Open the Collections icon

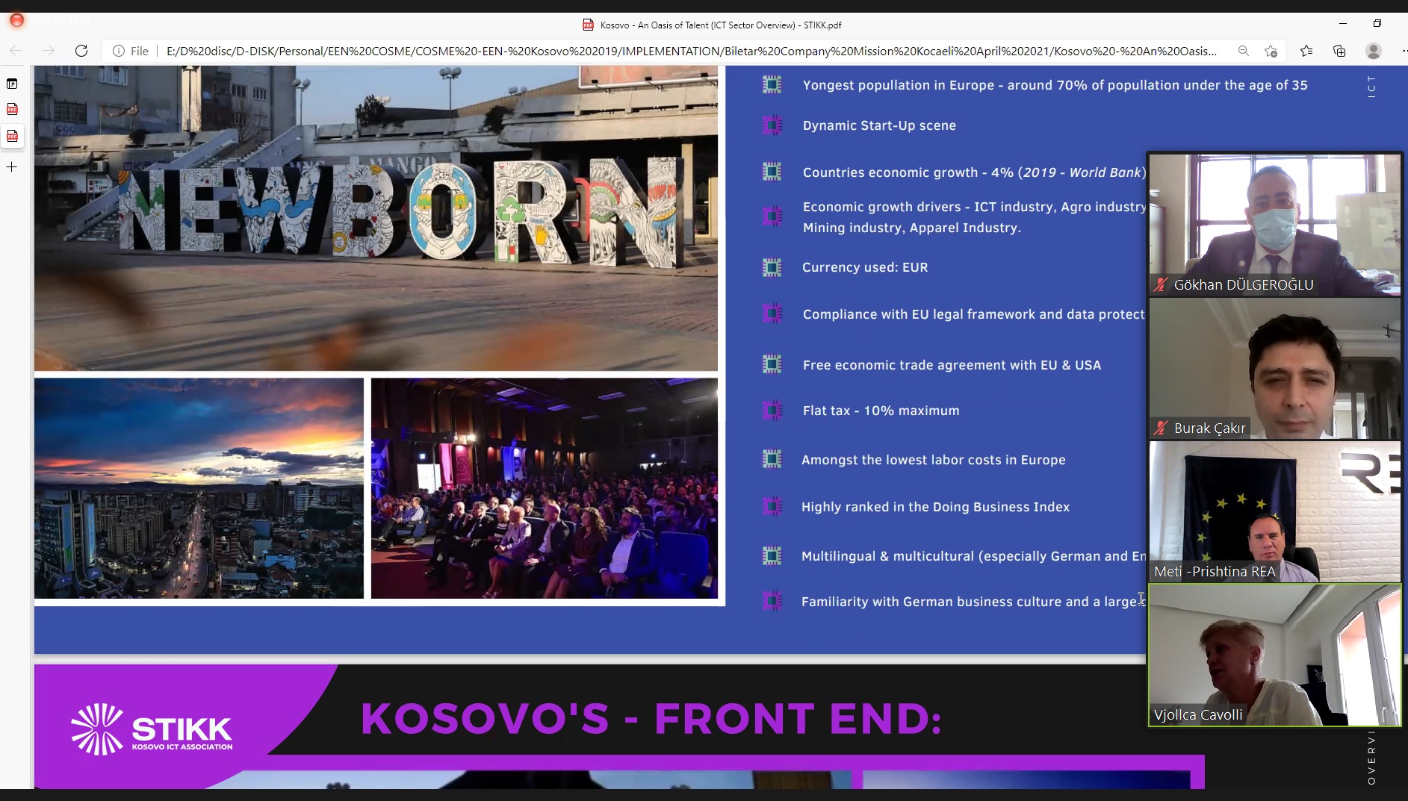pos(1339,51)
